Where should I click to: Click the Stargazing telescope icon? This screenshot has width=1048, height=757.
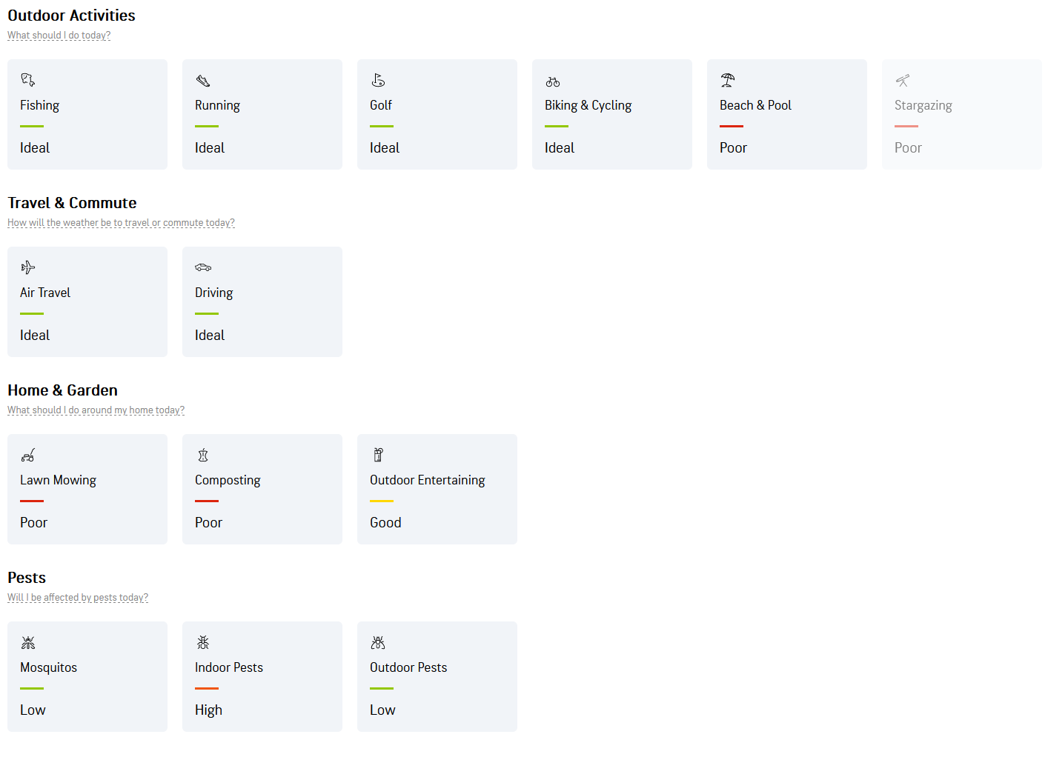[x=902, y=79]
